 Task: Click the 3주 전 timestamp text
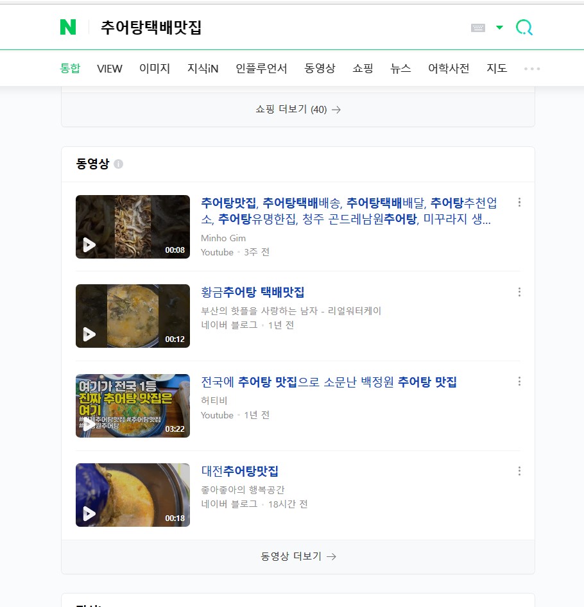pos(256,252)
